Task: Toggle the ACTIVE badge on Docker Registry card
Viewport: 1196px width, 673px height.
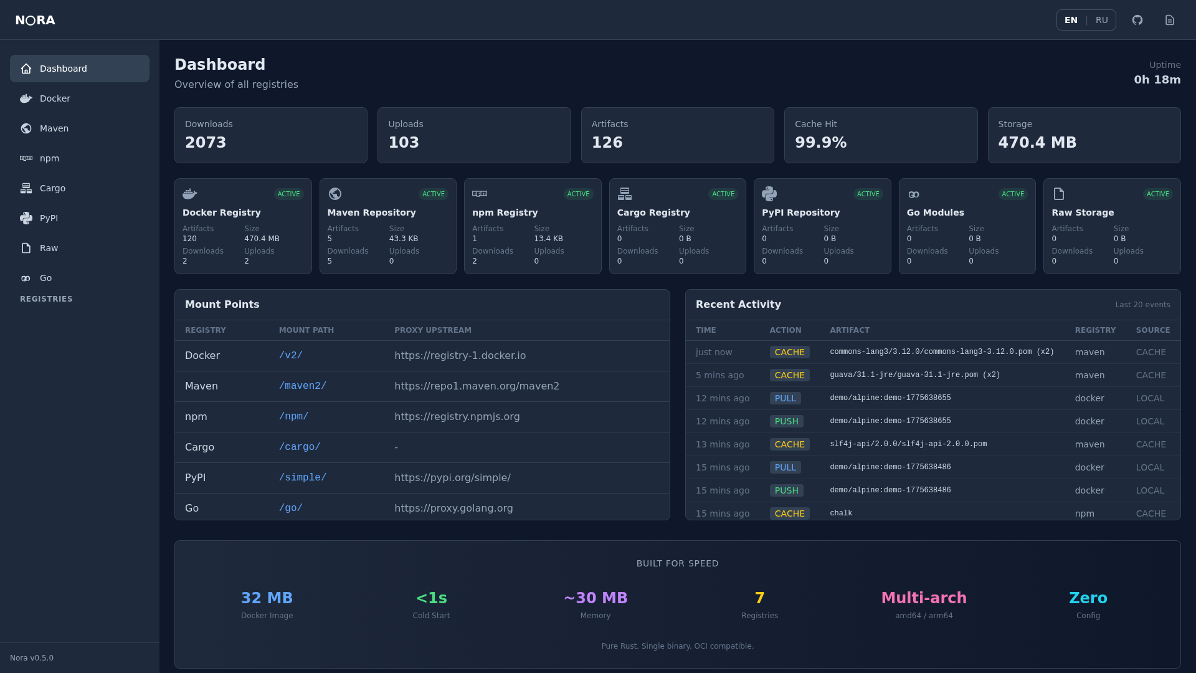Action: click(x=288, y=194)
